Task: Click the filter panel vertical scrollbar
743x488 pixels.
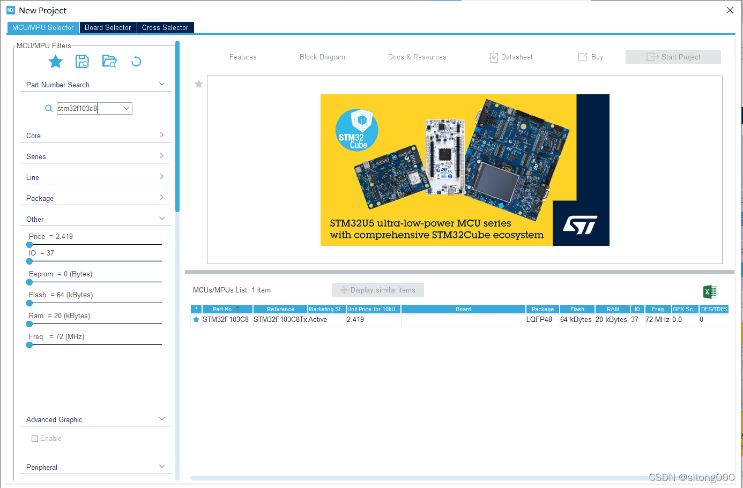Action: [x=177, y=127]
